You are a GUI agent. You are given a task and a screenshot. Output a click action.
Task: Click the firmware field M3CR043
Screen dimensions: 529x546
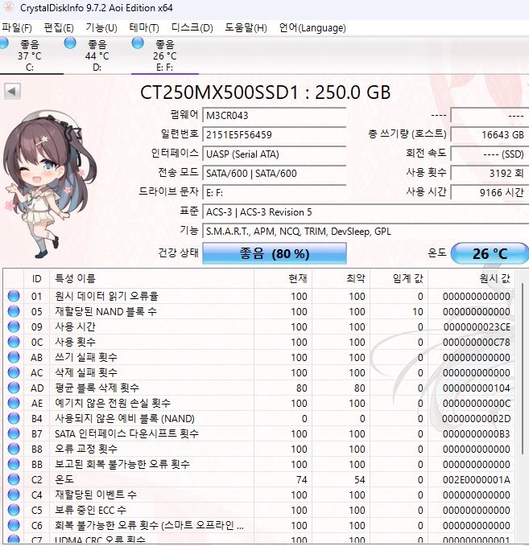click(275, 116)
